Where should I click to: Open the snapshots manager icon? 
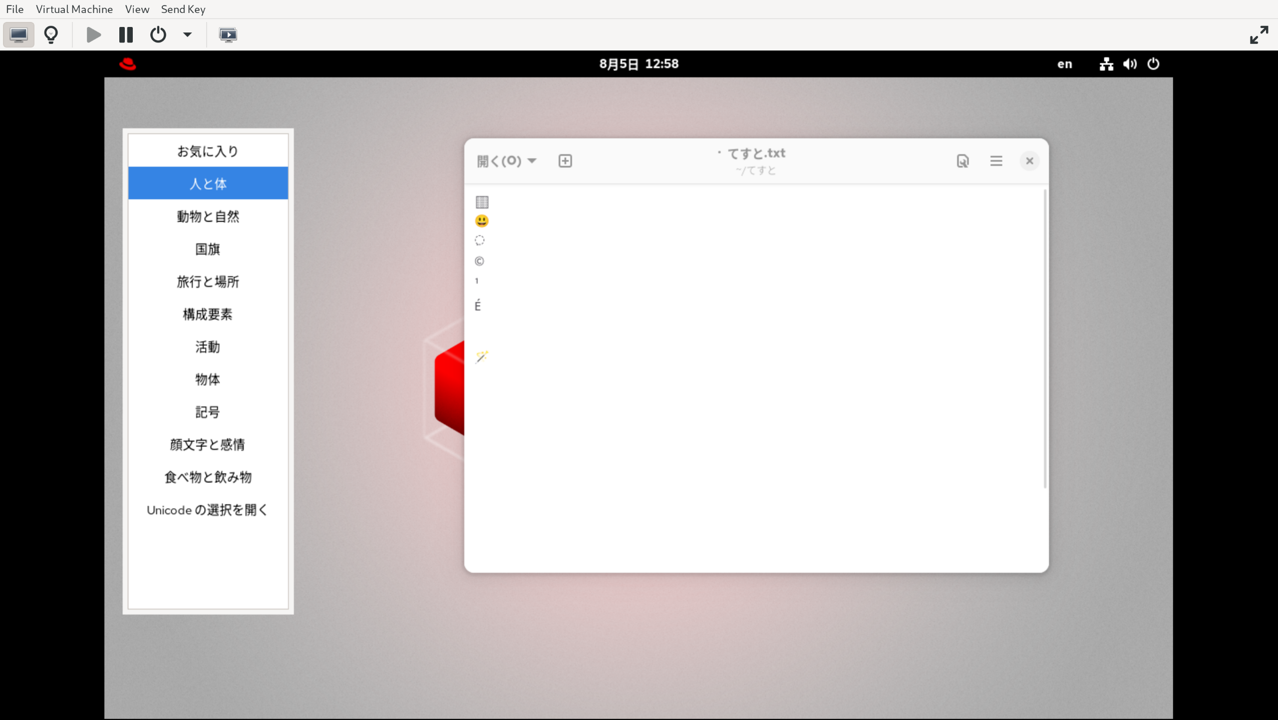[228, 35]
